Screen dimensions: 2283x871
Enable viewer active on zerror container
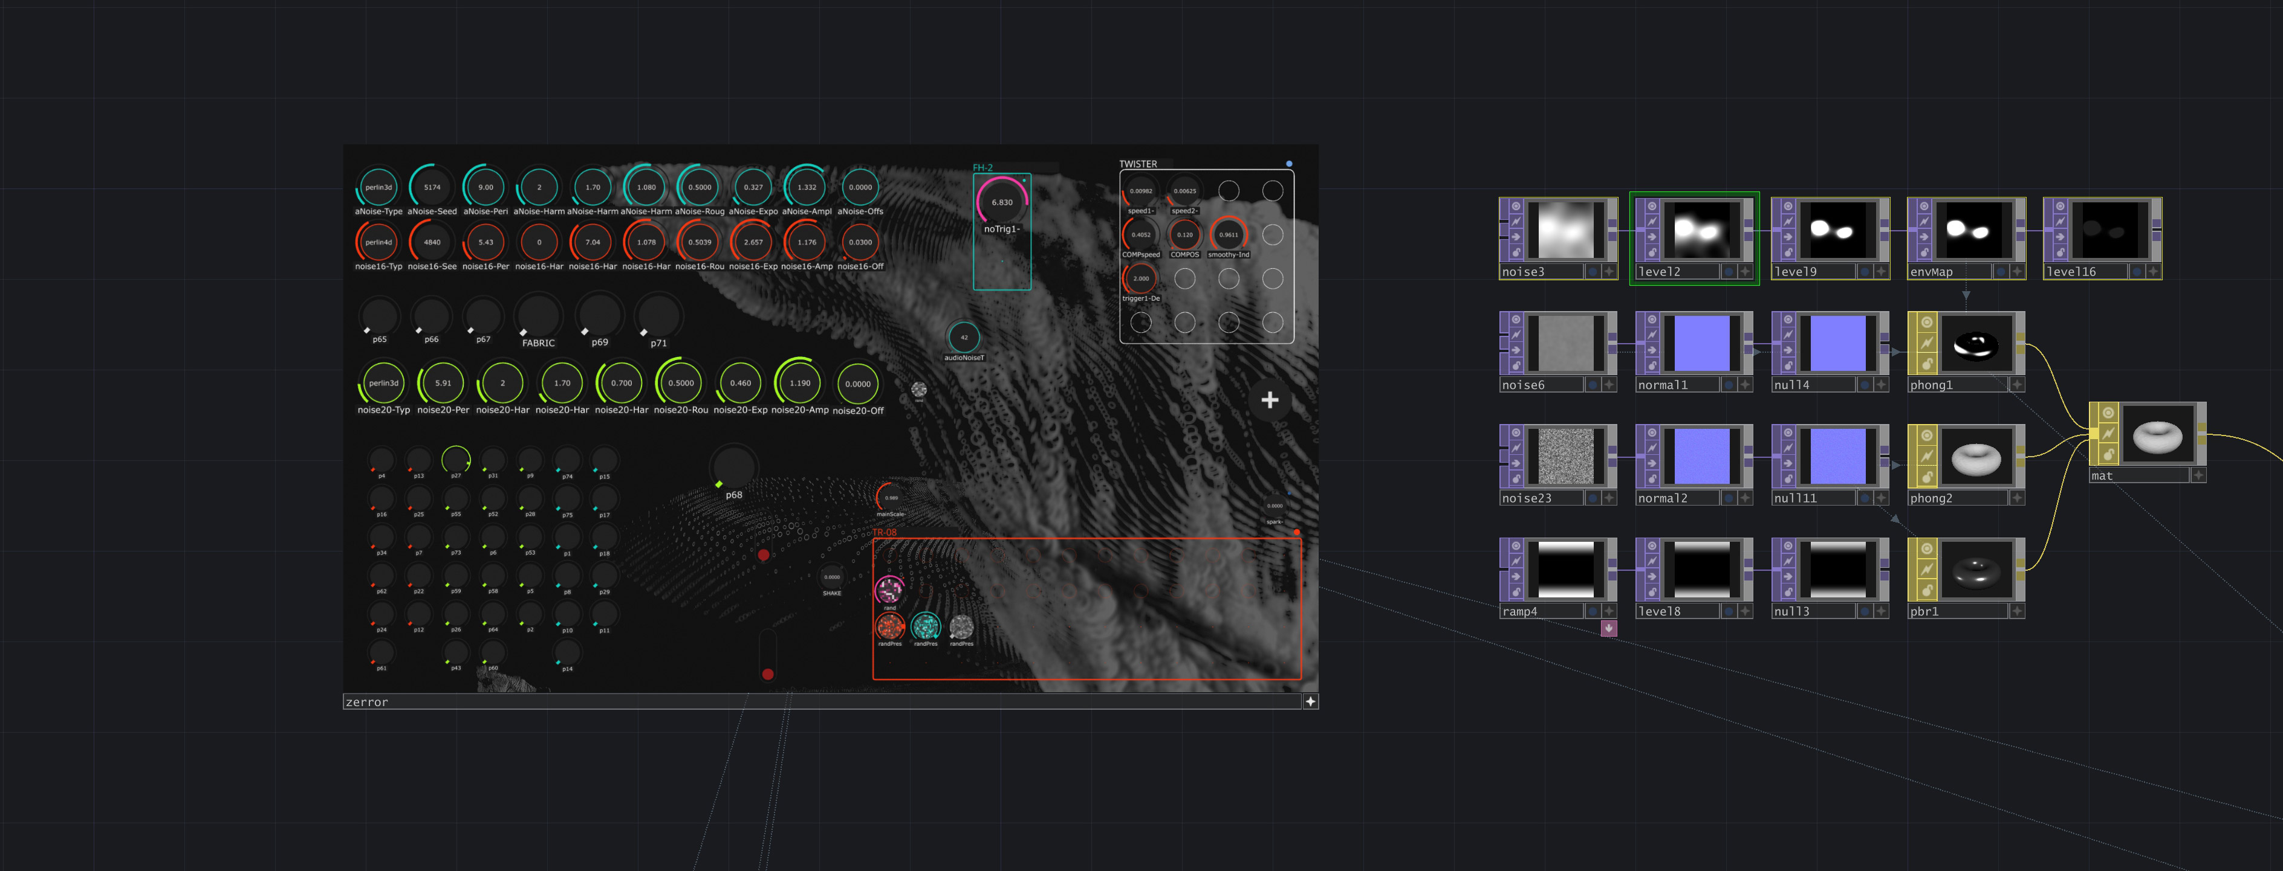[1310, 702]
